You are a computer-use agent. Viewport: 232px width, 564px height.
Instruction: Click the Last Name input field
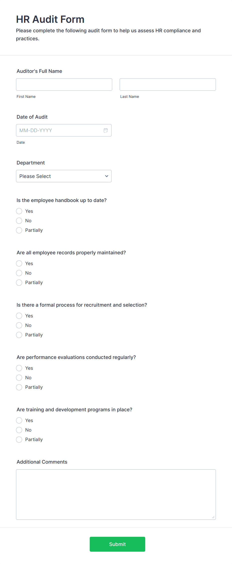167,84
